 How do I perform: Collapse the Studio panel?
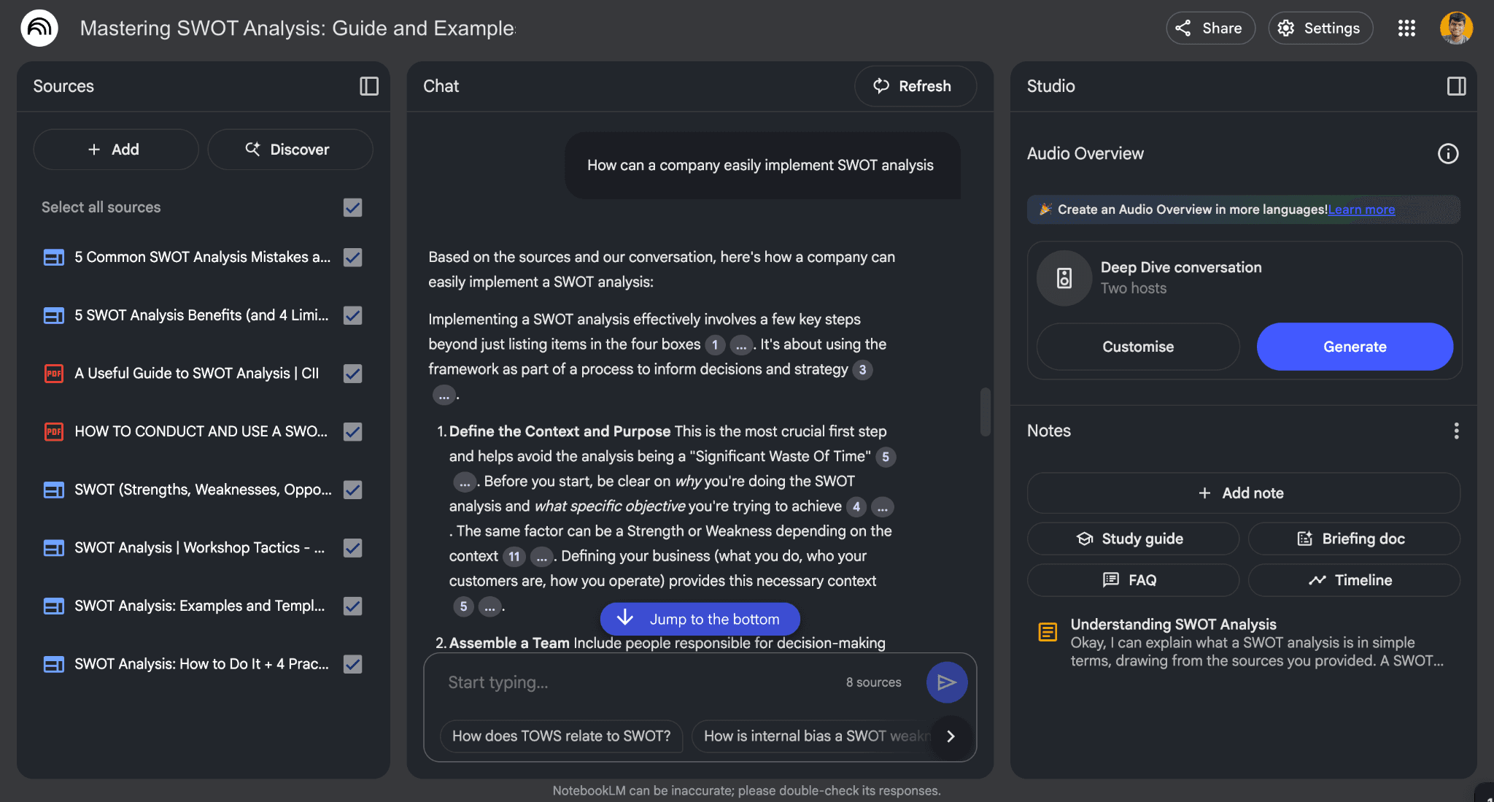pos(1455,86)
